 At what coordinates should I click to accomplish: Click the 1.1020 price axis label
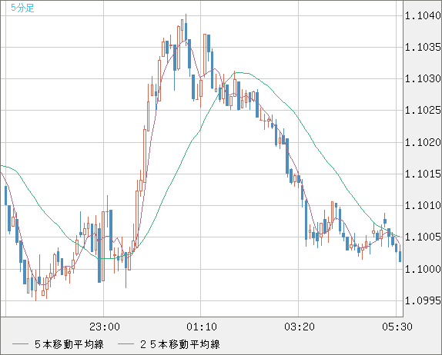pyautogui.click(x=423, y=142)
